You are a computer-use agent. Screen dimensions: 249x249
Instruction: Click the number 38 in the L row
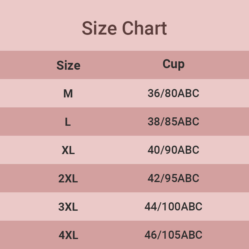click(153, 122)
